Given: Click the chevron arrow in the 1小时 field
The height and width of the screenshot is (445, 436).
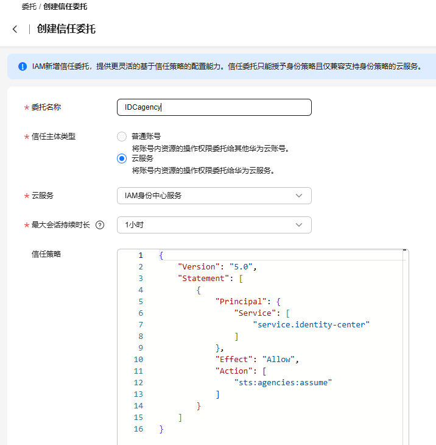Looking at the screenshot, I should (298, 225).
